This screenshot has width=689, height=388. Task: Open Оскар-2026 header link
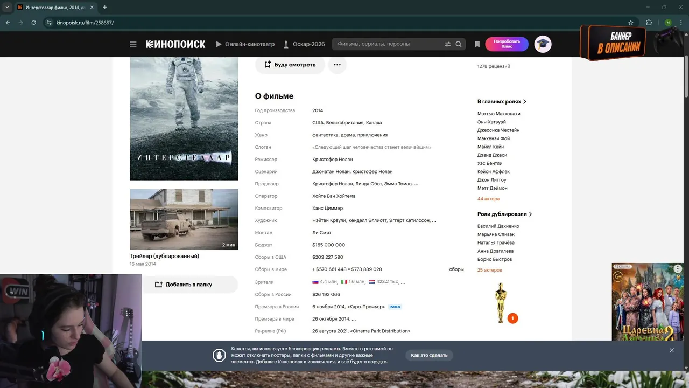(304, 44)
